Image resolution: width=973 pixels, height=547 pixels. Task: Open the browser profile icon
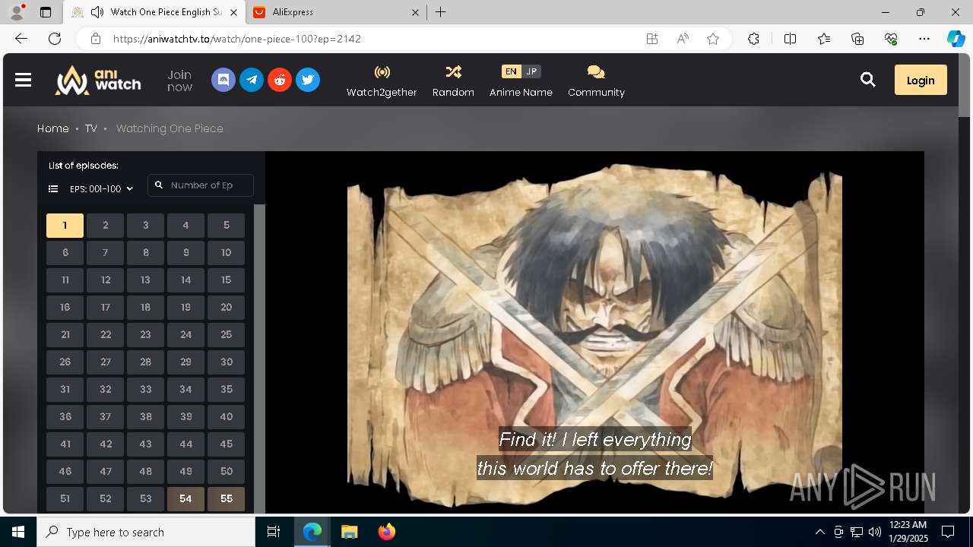click(x=16, y=12)
